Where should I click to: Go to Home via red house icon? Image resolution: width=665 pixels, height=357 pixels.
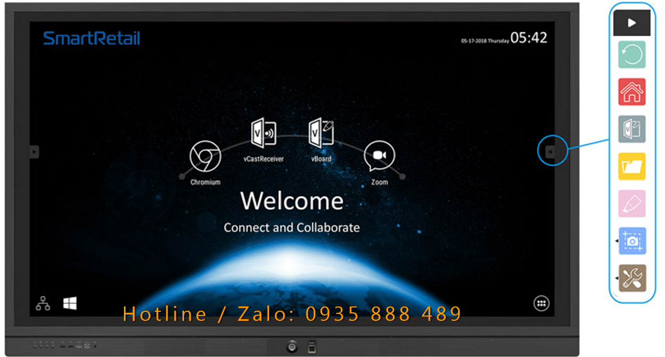point(632,92)
